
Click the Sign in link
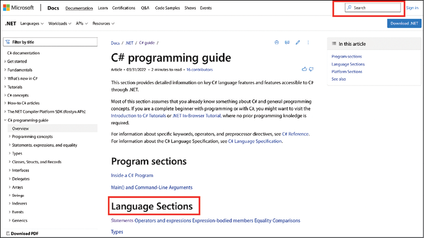[x=412, y=8]
